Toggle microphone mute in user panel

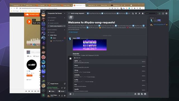(59, 96)
